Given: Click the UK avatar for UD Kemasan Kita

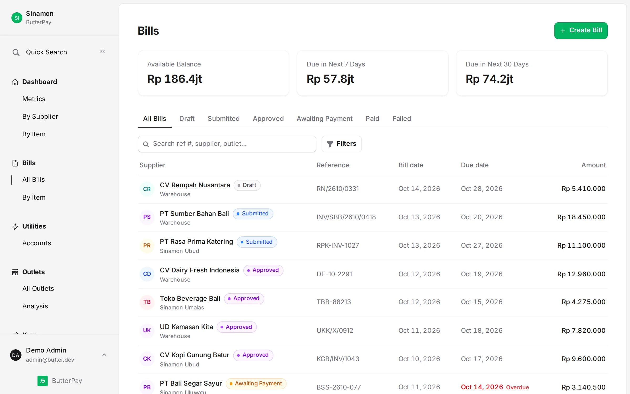Looking at the screenshot, I should 147,330.
